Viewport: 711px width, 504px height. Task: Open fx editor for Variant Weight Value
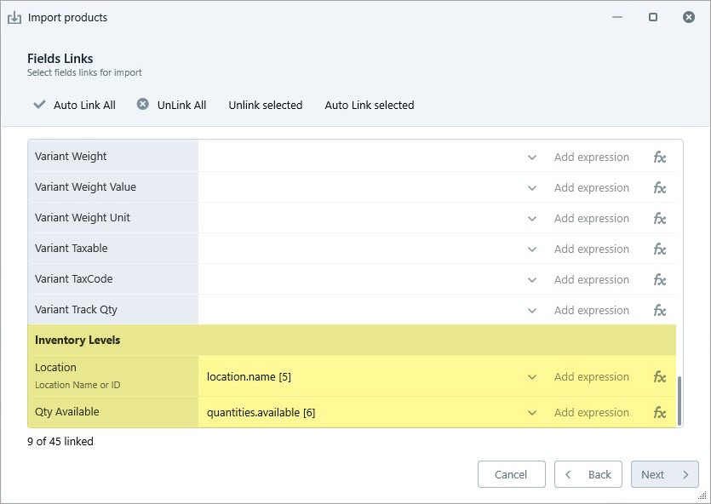(x=659, y=187)
